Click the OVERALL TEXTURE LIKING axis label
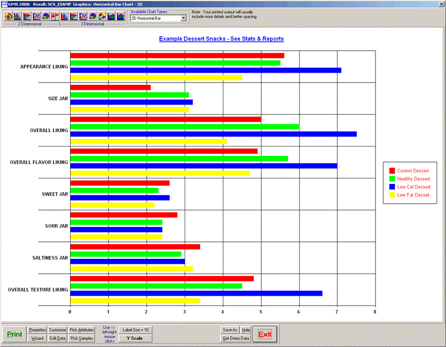446x347 pixels. 38,289
